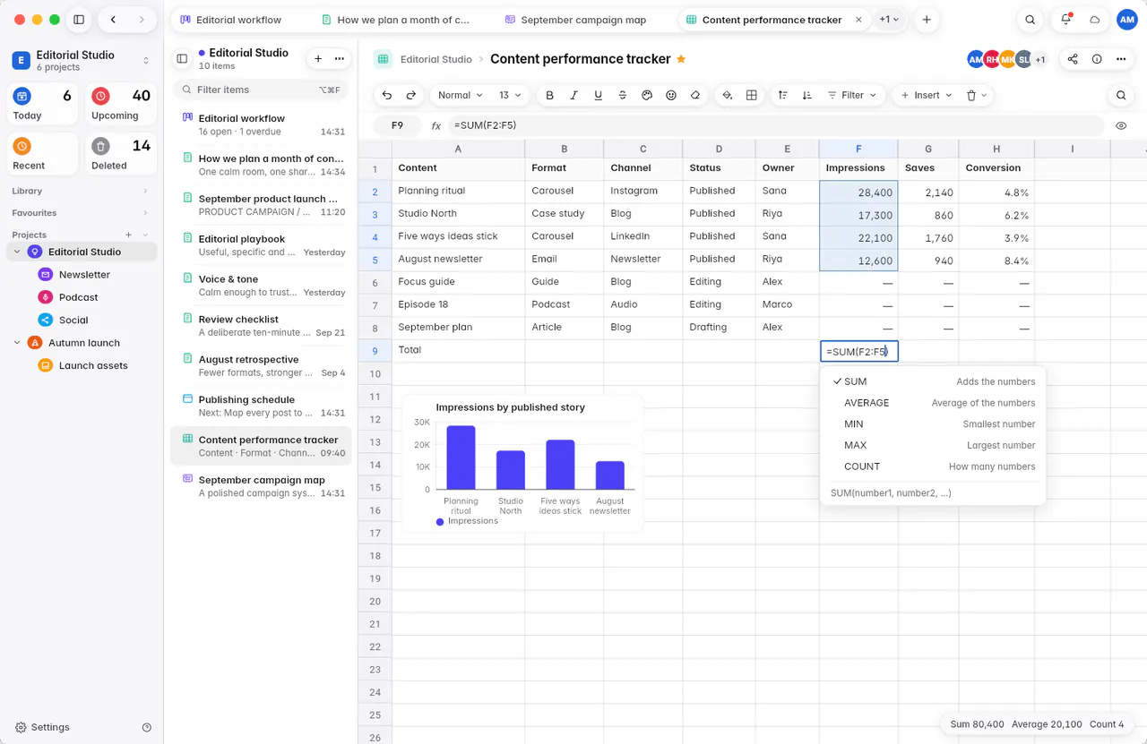Share the Content performance tracker
Image resolution: width=1147 pixels, height=744 pixels.
point(1073,59)
